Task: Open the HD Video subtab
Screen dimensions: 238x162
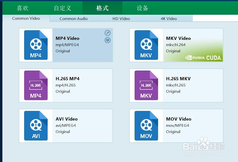Action: (121, 19)
